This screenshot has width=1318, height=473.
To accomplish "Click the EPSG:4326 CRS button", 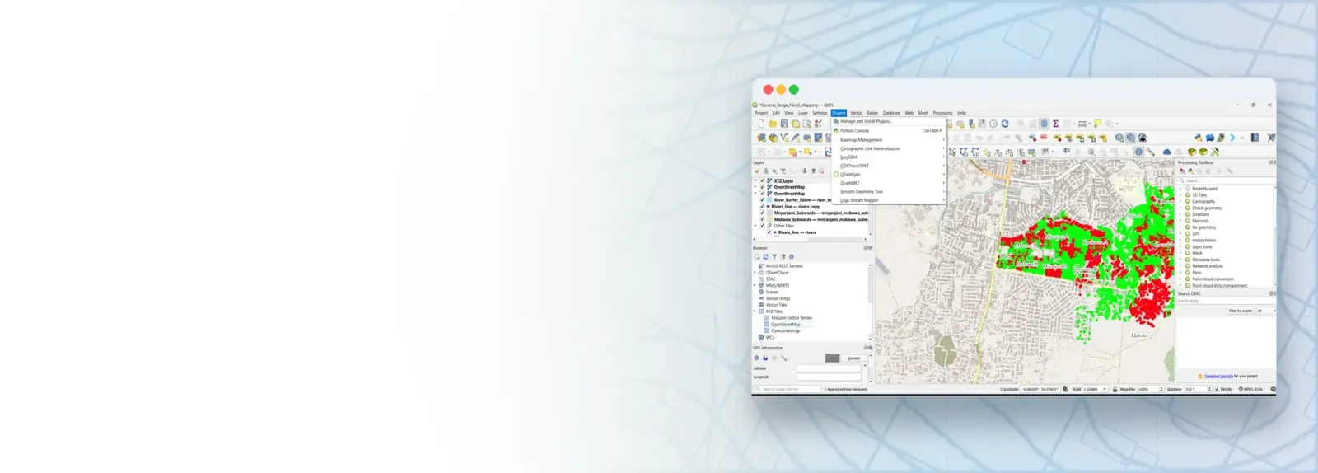I will [1251, 389].
